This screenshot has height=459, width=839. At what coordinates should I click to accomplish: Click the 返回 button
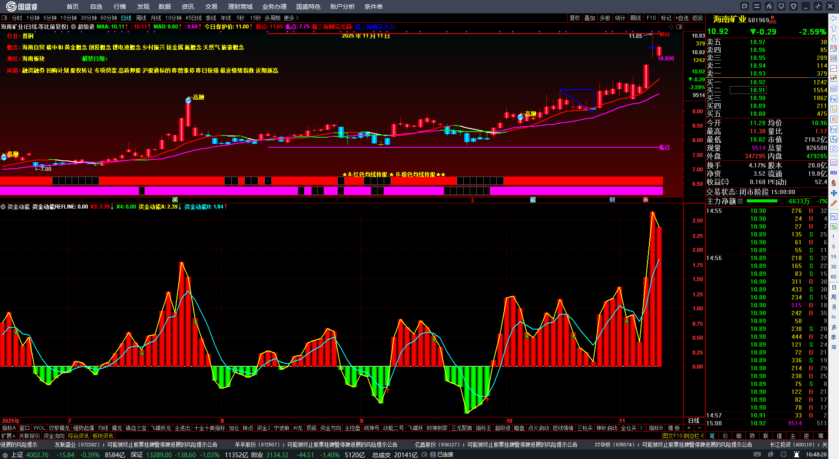coord(697,18)
